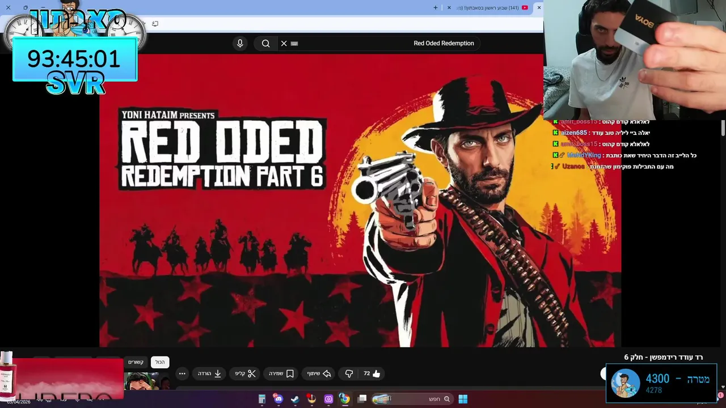Click the Red Oded Redemption video player
This screenshot has height=408, width=726.
360,201
